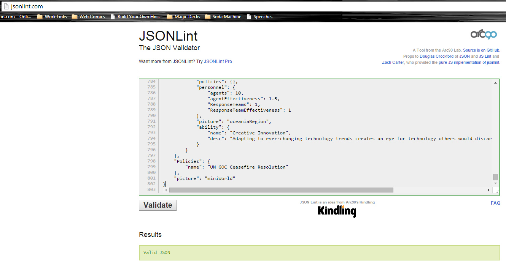Click the "desc" Adapting to ever-changing line

pyautogui.click(x=350, y=139)
